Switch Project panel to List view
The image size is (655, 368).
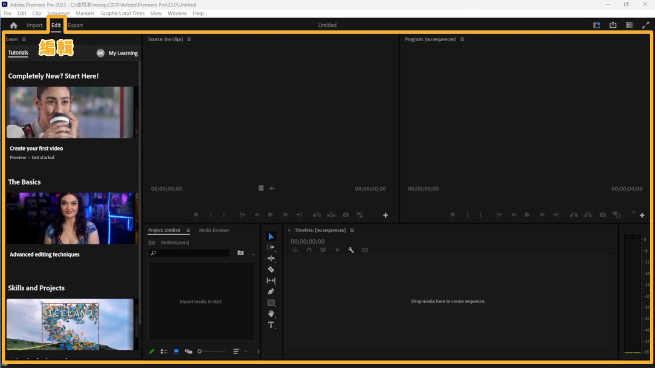click(x=164, y=351)
